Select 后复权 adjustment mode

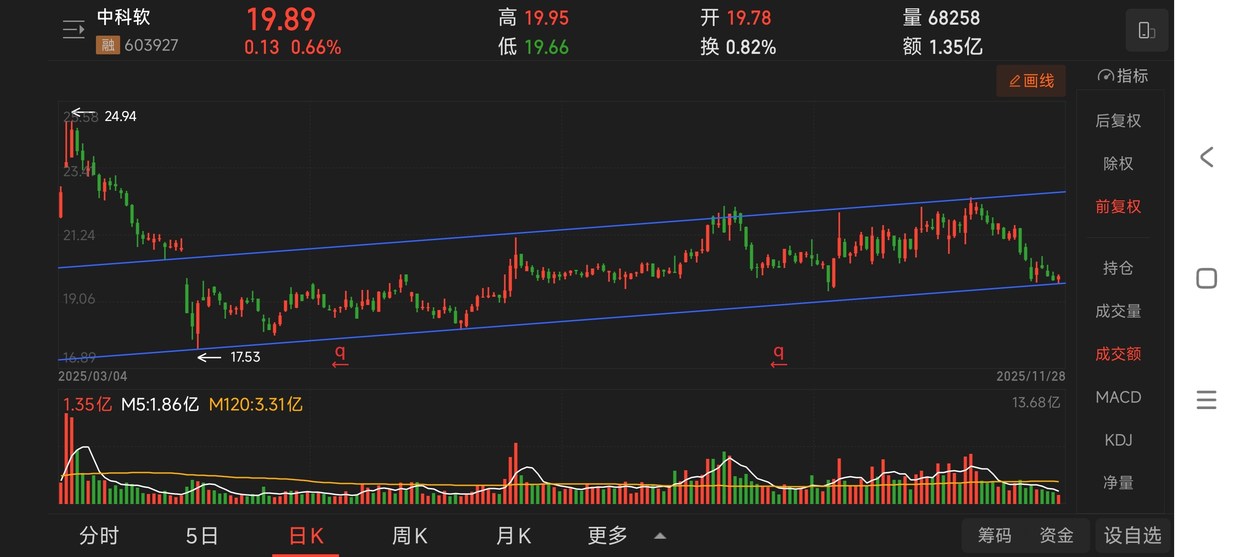click(x=1118, y=120)
